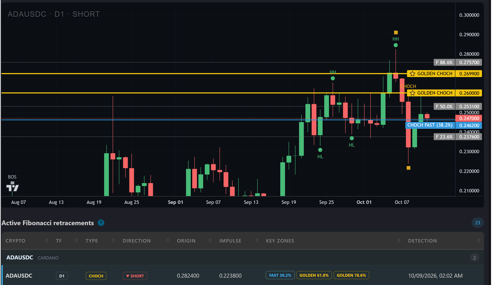
Task: Click star icon on 0.260000 Golden CHOCH label
Action: 413,93
